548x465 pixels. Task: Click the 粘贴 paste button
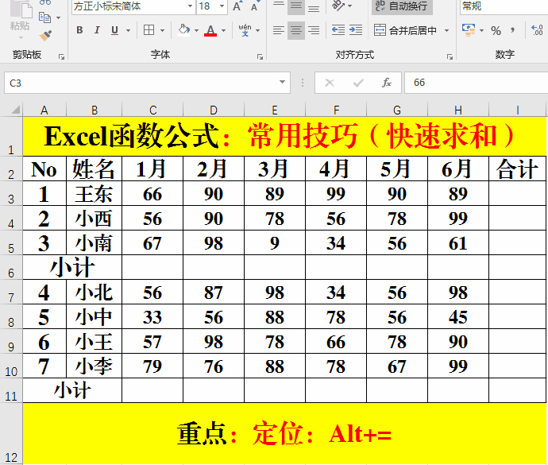click(x=20, y=21)
